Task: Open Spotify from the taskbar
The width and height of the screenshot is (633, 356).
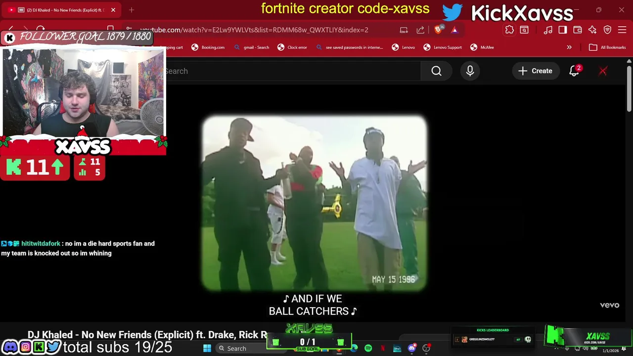Action: (x=368, y=349)
